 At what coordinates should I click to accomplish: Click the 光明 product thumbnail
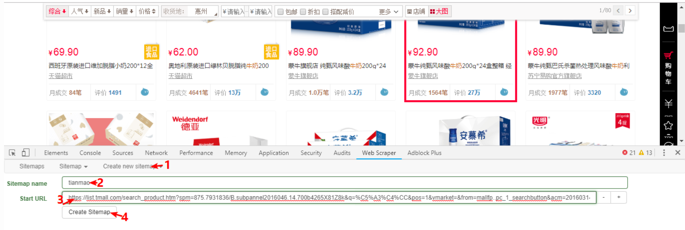[580, 129]
